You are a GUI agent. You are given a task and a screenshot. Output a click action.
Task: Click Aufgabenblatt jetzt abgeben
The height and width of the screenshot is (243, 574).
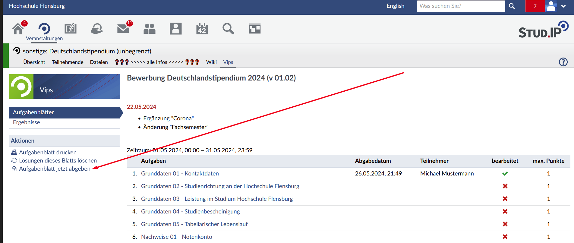coord(55,169)
